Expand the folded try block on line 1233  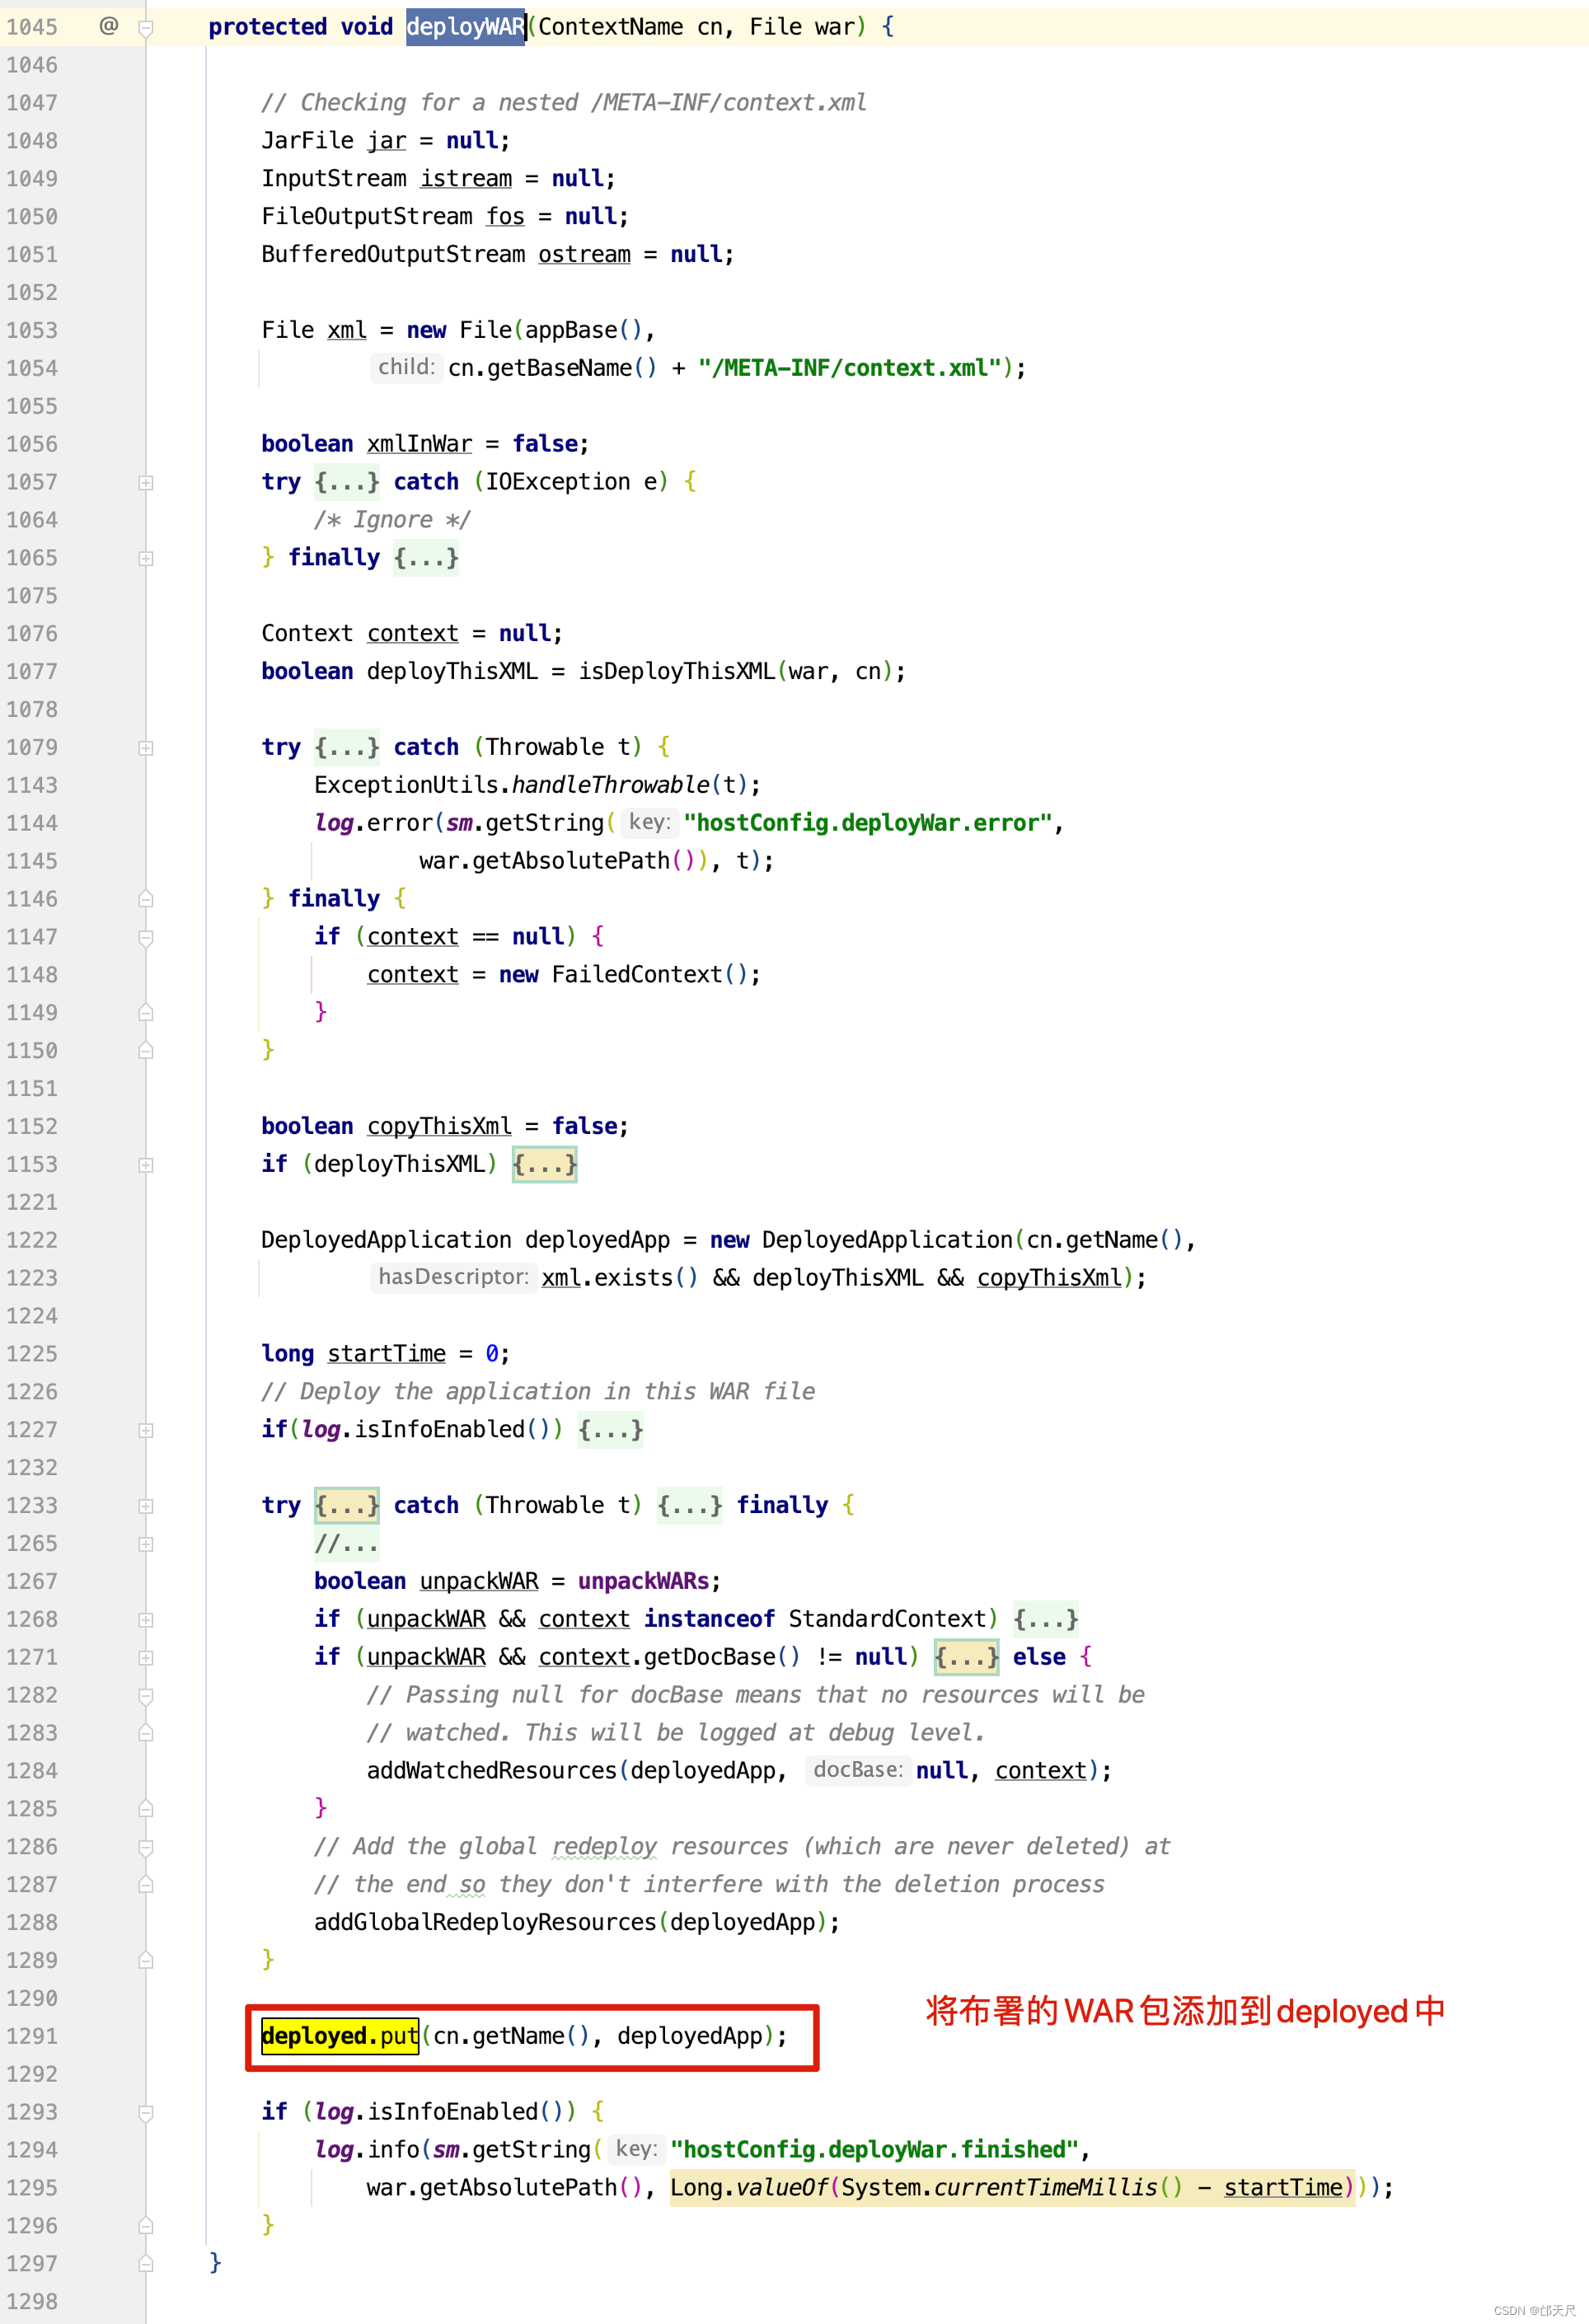pyautogui.click(x=146, y=1507)
